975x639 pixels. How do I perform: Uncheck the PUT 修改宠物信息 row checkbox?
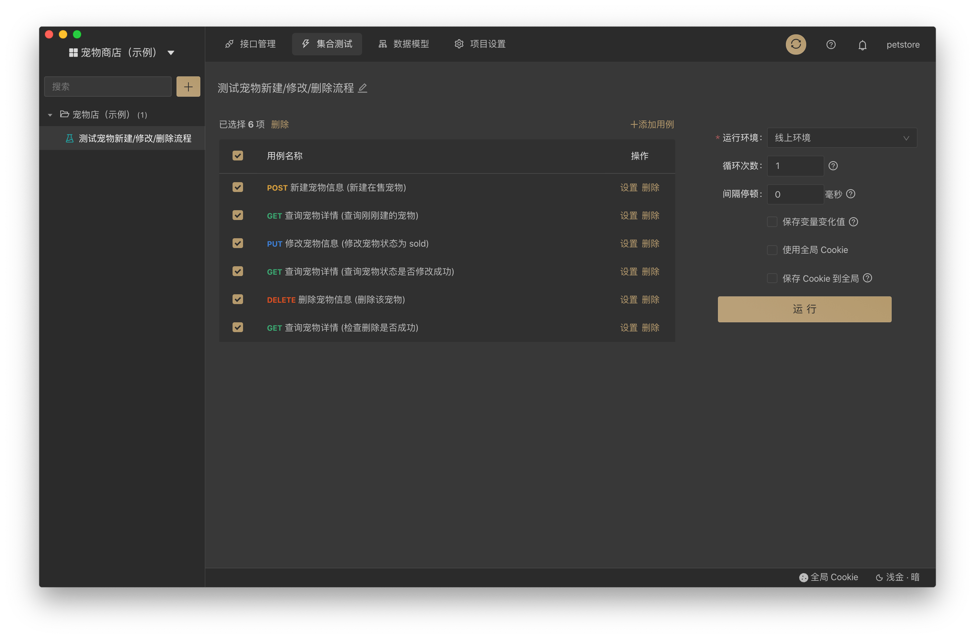[237, 243]
